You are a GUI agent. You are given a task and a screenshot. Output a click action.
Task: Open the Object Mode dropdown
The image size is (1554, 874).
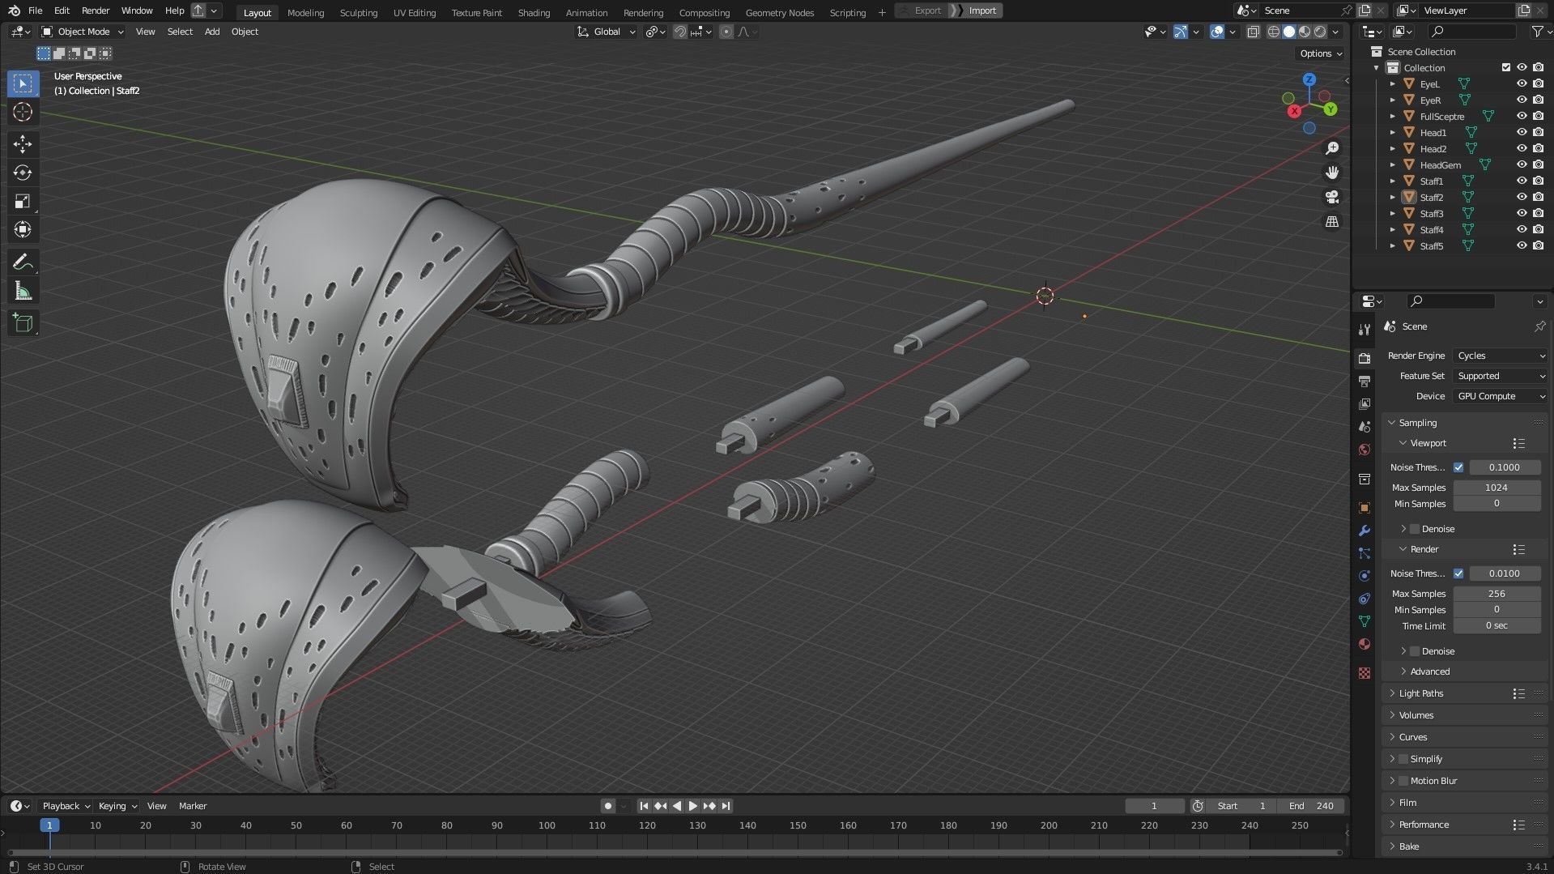click(83, 32)
